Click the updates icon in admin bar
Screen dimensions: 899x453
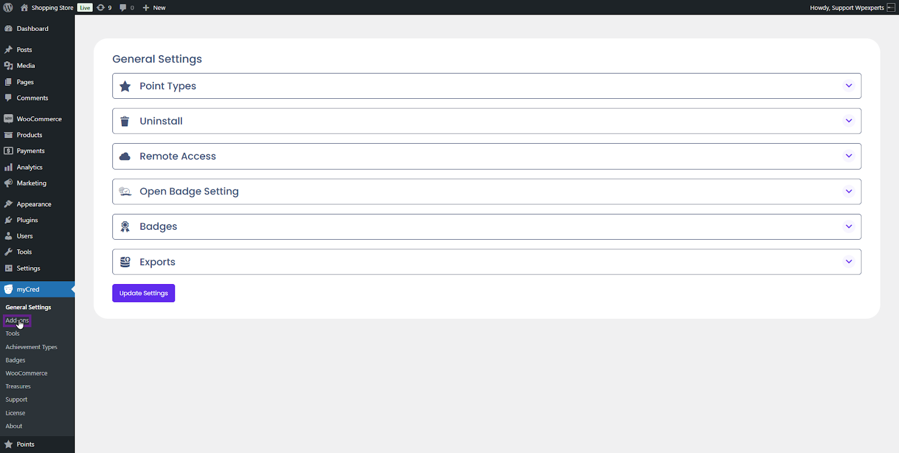click(x=101, y=7)
